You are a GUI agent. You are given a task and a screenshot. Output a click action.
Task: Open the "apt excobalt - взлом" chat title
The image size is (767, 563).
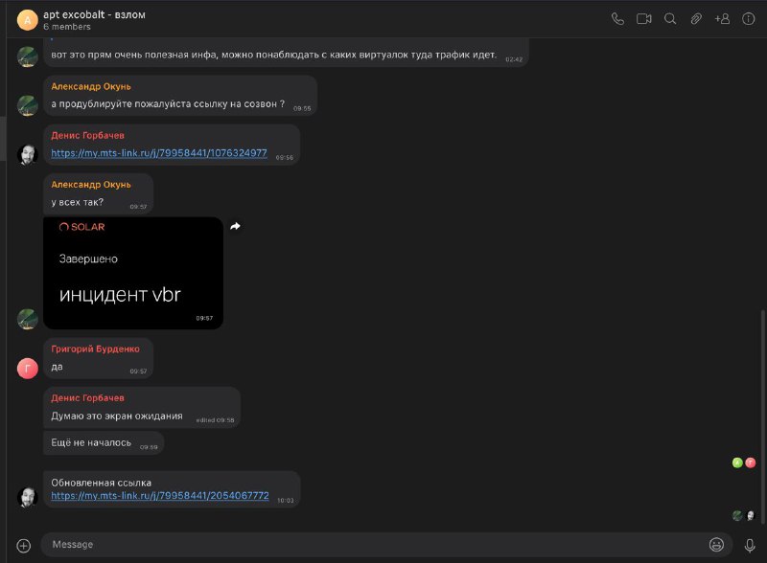94,14
